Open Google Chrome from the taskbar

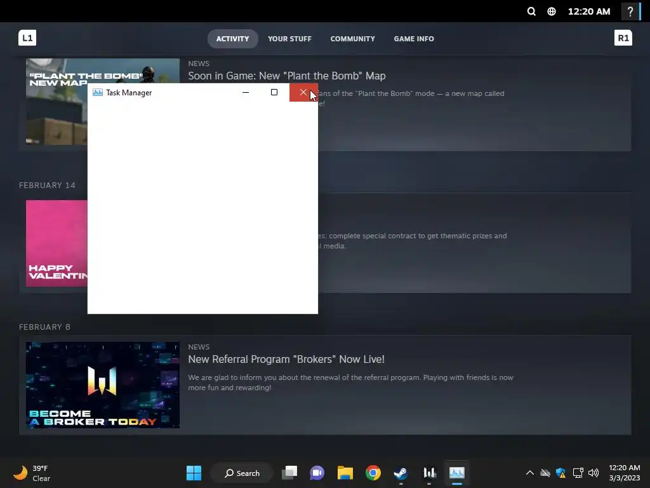pos(373,473)
